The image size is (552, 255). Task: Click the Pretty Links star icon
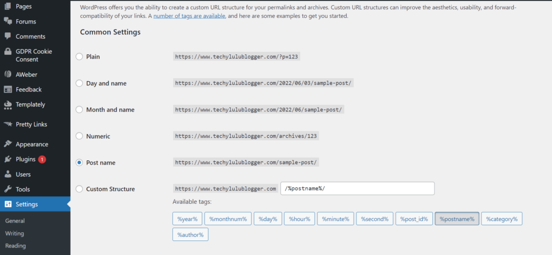(x=8, y=124)
